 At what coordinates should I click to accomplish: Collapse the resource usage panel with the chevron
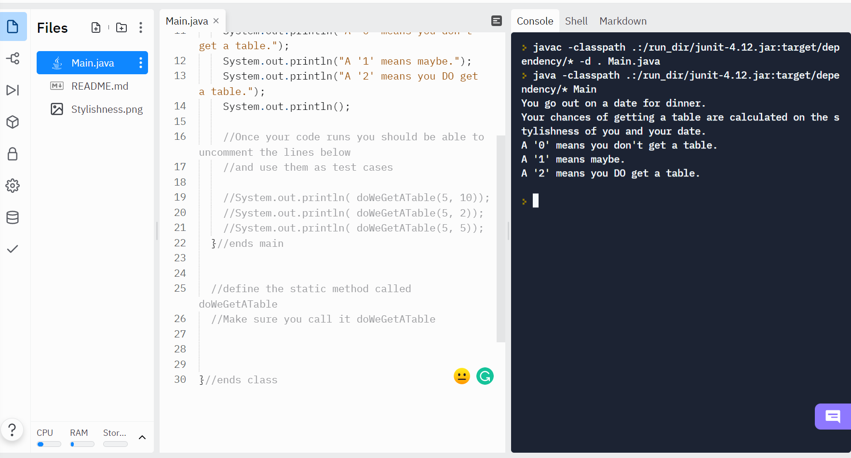coord(142,437)
